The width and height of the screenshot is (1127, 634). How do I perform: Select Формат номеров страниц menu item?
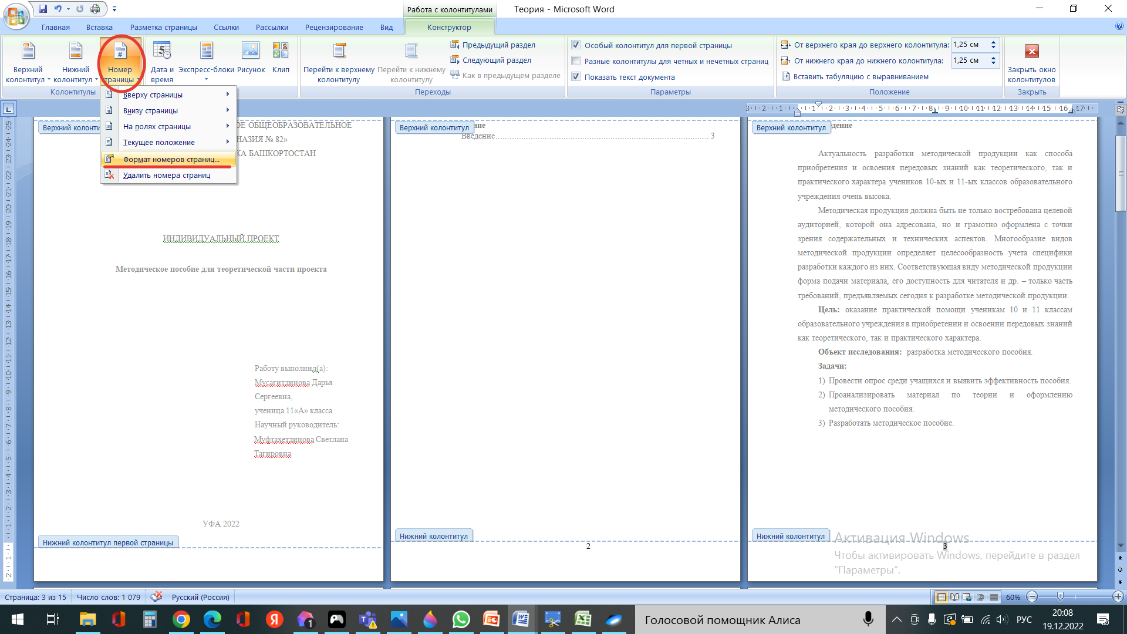click(171, 159)
